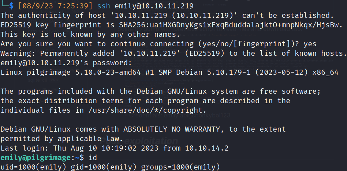Click the timestamp [08/9/23 7:25:39]

pos(56,6)
